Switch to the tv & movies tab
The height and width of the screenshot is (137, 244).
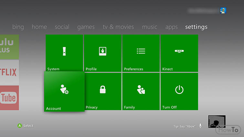click(118, 27)
